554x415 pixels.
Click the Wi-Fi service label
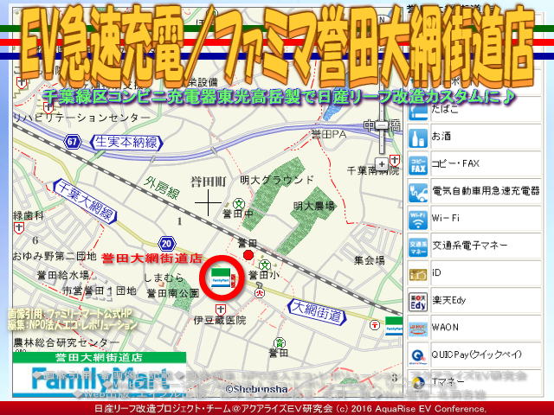click(x=445, y=218)
